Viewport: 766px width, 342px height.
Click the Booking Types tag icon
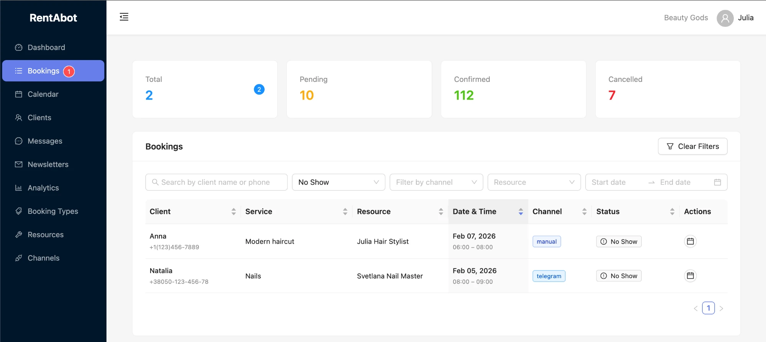[x=18, y=211]
